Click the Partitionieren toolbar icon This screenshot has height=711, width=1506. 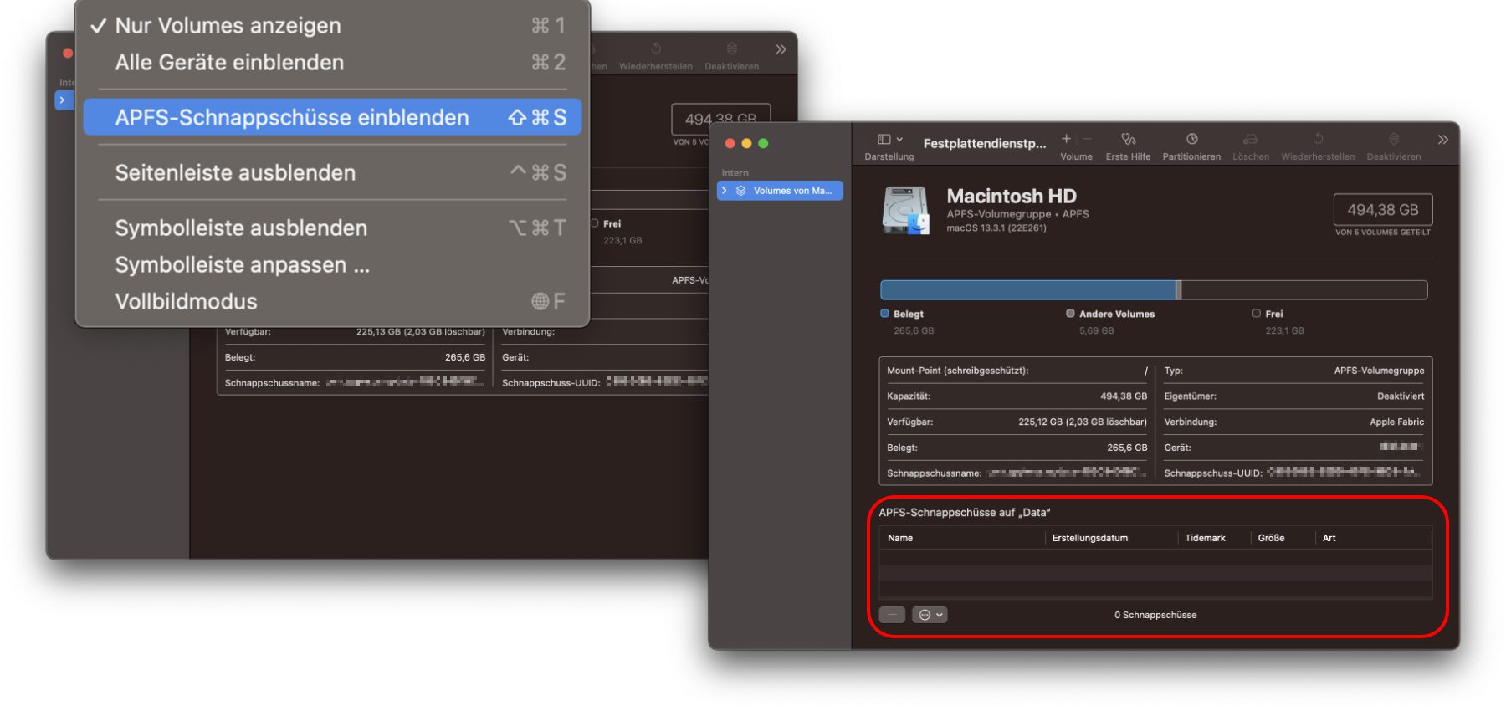point(1191,139)
